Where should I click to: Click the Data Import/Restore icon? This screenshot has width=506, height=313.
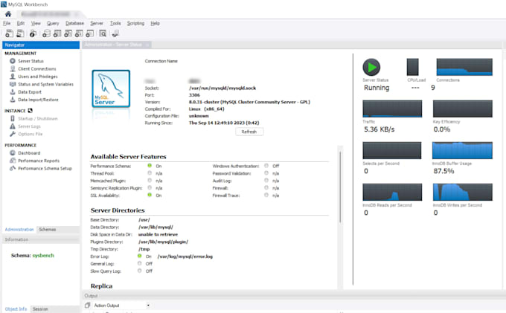[13, 100]
